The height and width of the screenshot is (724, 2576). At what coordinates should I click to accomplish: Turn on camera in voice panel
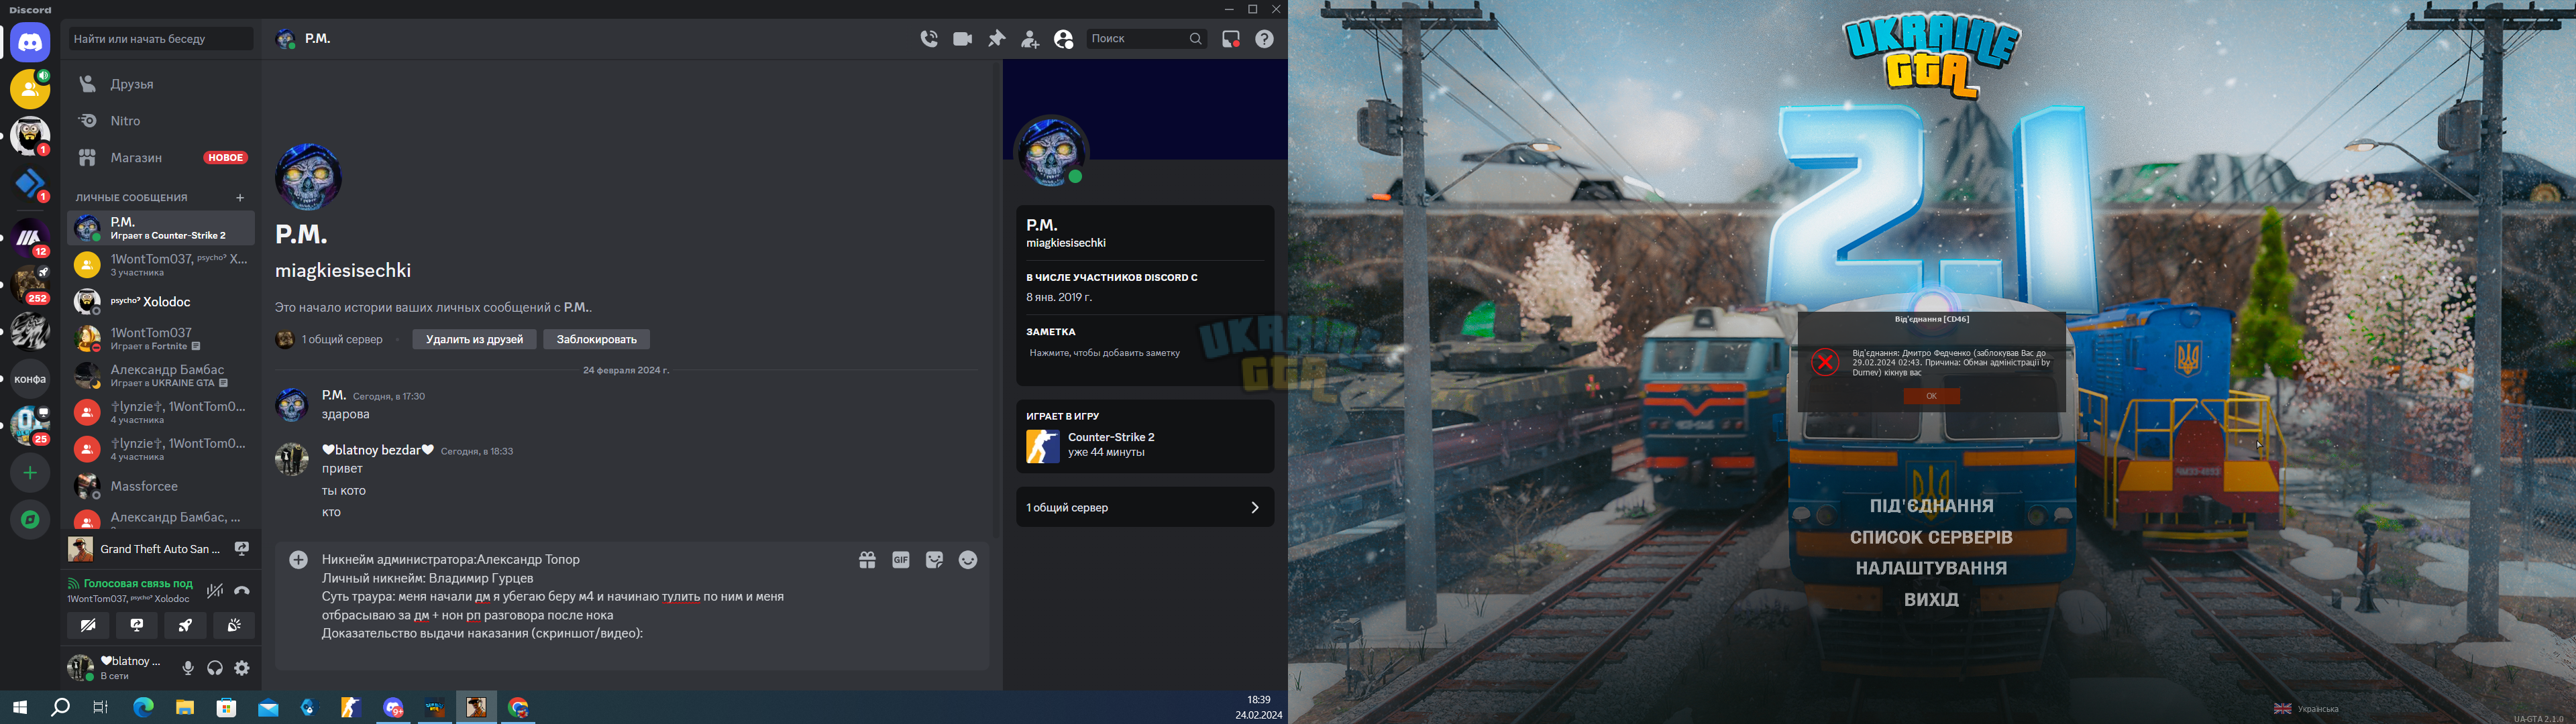[x=88, y=626]
